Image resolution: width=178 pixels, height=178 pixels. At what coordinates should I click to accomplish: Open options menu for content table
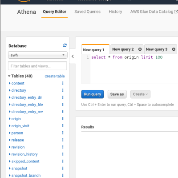(63, 83)
